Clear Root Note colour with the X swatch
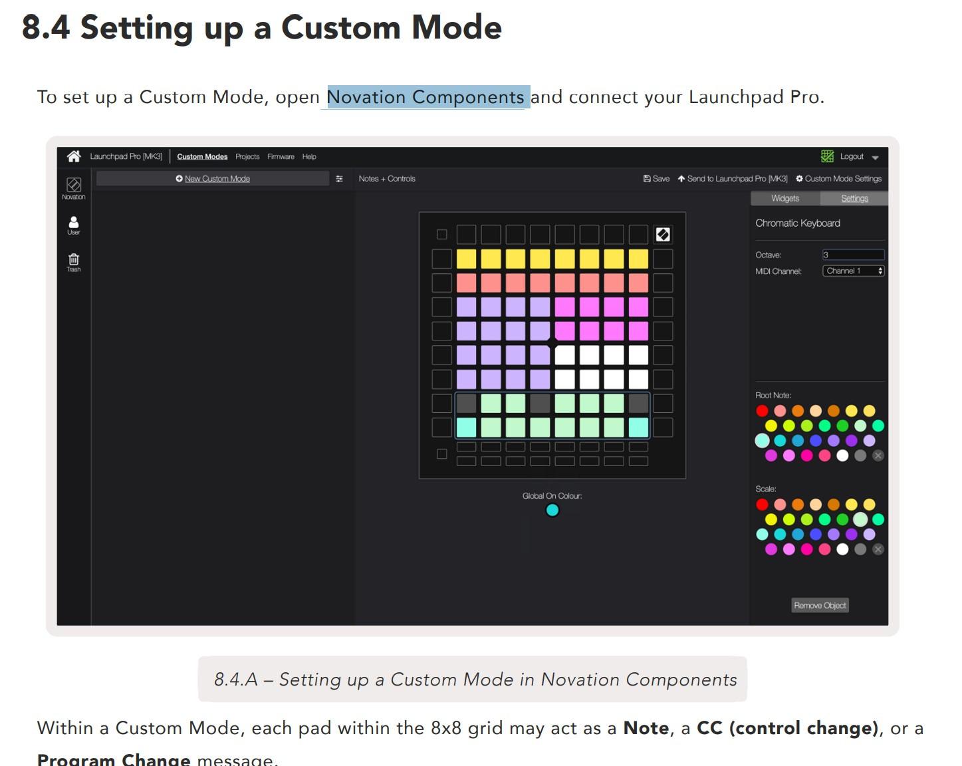 [x=878, y=455]
